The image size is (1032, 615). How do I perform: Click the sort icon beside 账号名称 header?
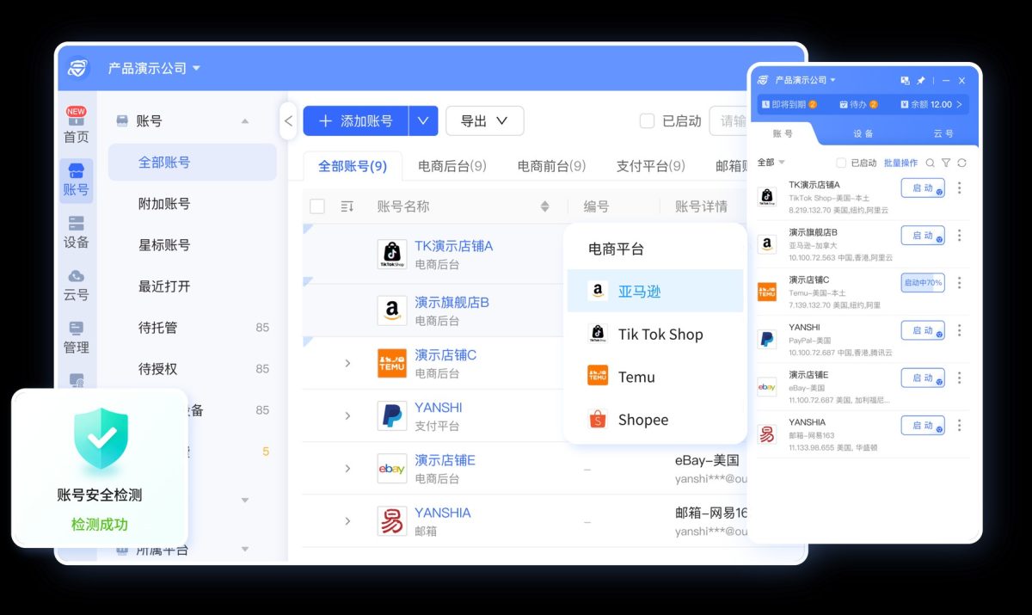(544, 206)
